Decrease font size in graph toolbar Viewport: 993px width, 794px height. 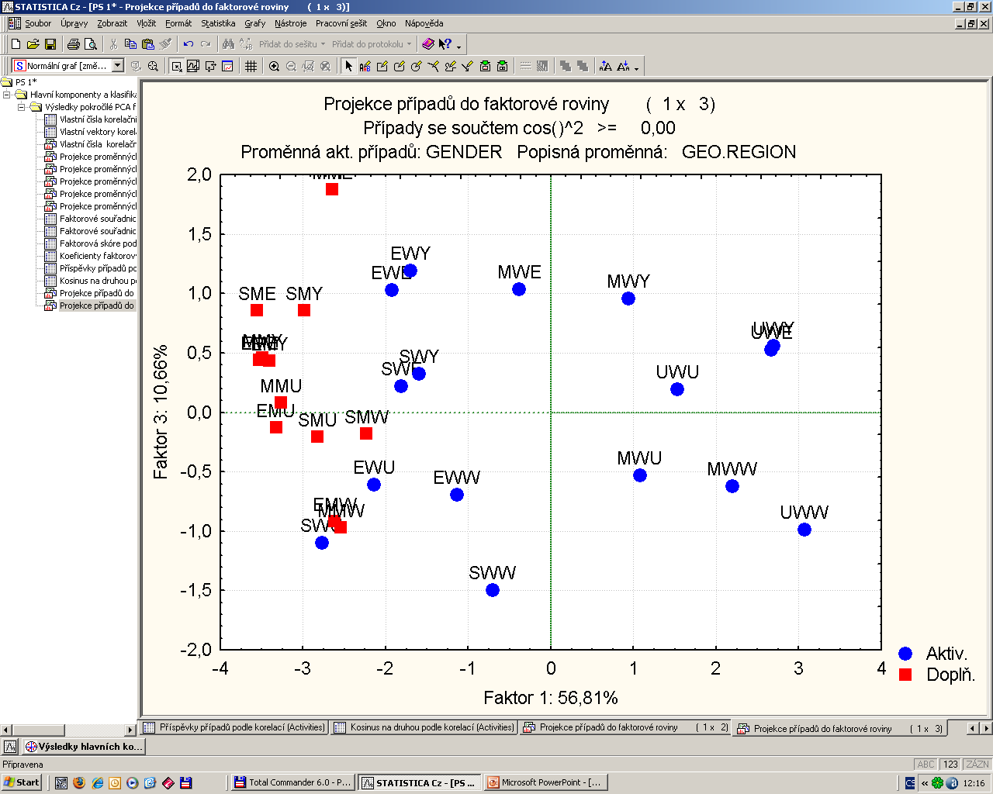623,66
